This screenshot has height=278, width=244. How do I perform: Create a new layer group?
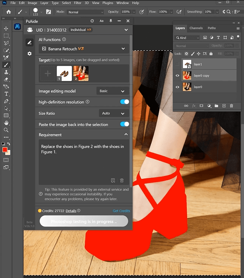[x=216, y=106]
